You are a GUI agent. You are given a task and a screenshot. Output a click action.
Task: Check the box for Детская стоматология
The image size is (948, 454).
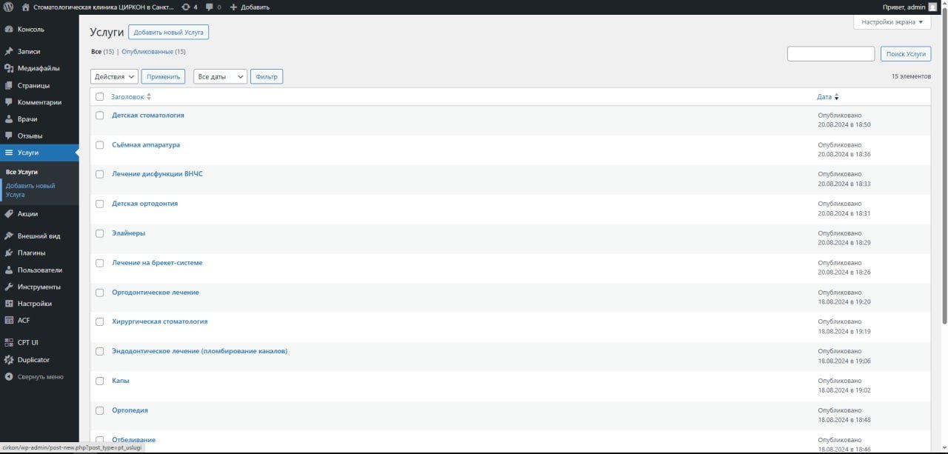[99, 116]
